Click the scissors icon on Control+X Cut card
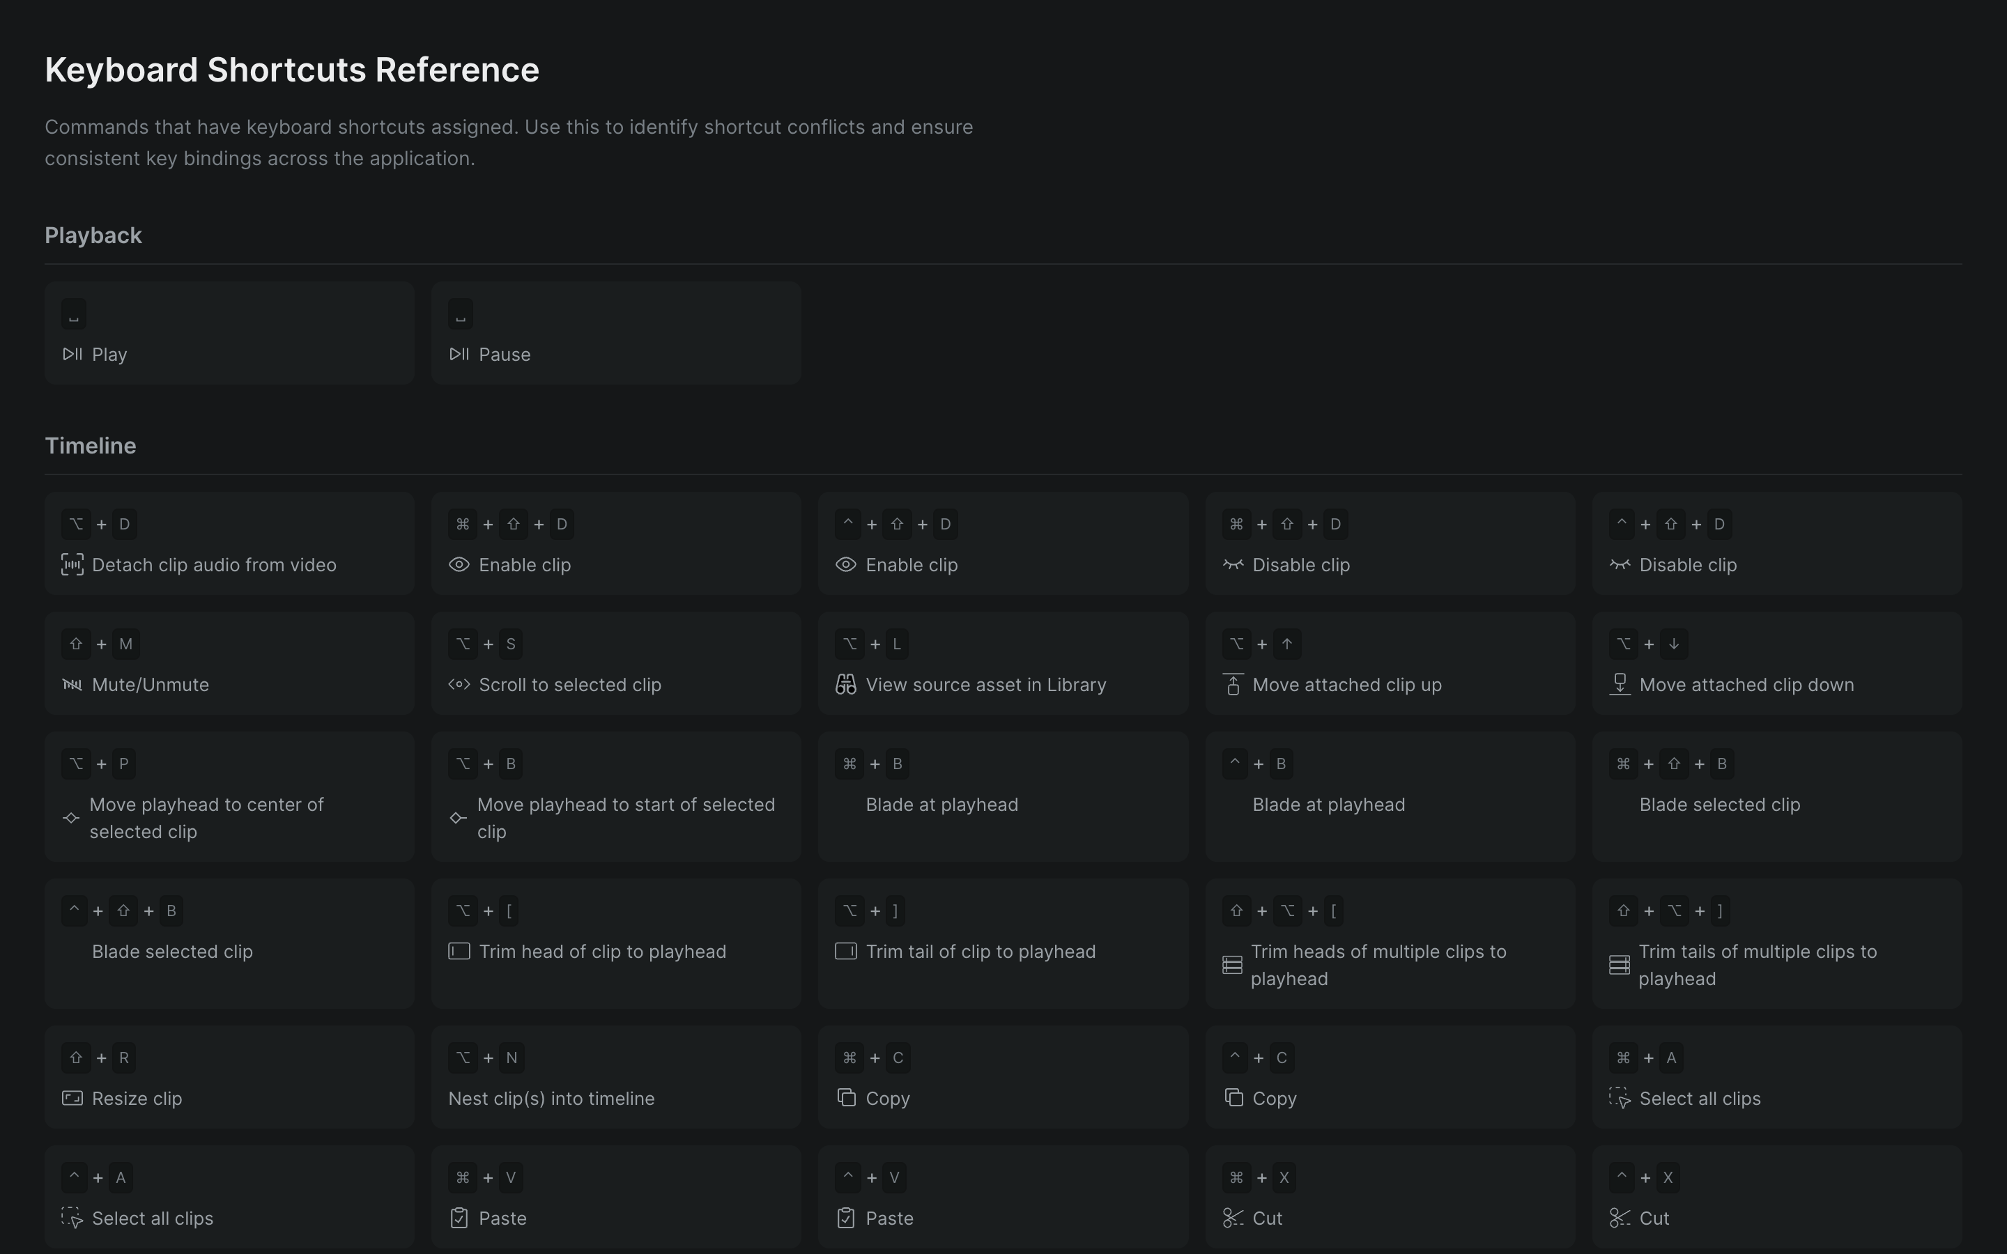Viewport: 2007px width, 1254px height. [1620, 1218]
